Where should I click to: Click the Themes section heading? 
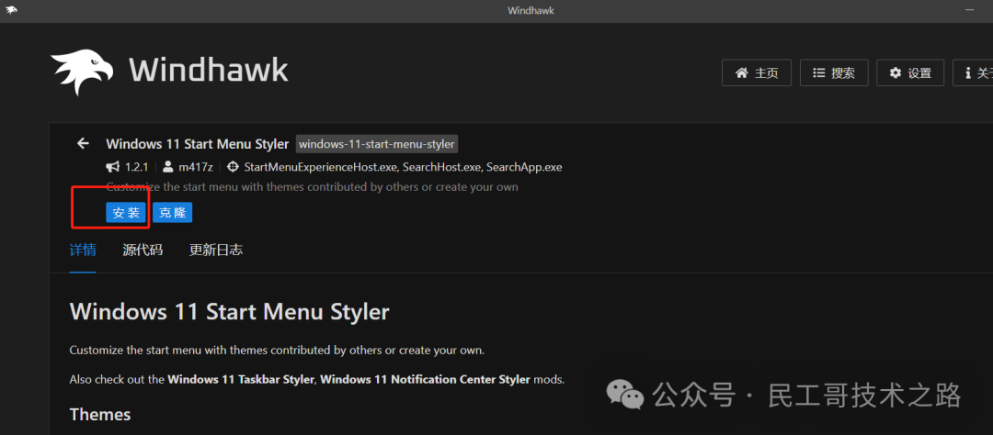pos(100,415)
